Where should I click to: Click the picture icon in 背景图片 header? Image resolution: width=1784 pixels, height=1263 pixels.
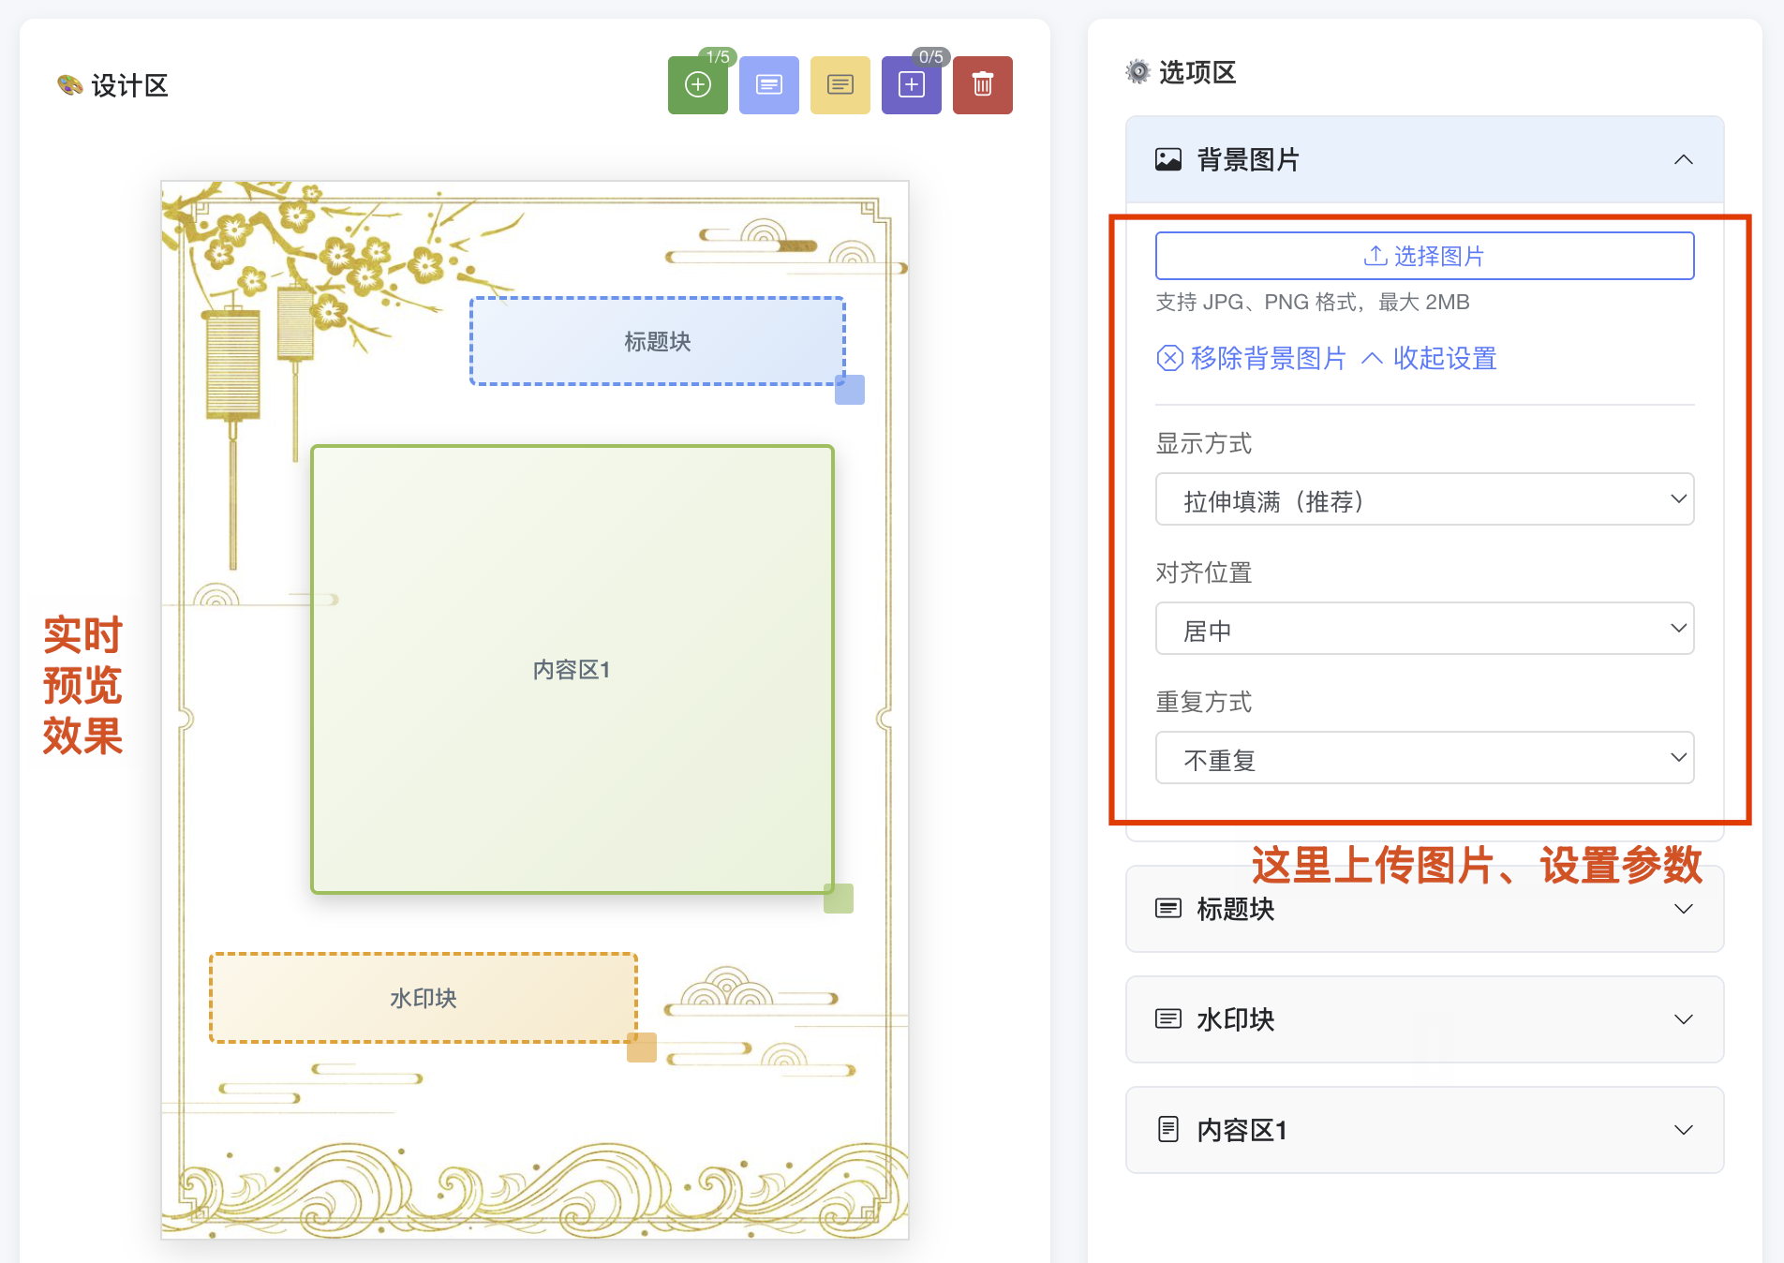click(x=1167, y=159)
